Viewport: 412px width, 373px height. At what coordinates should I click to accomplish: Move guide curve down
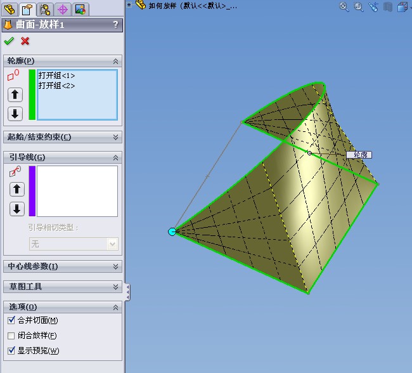[x=17, y=209]
